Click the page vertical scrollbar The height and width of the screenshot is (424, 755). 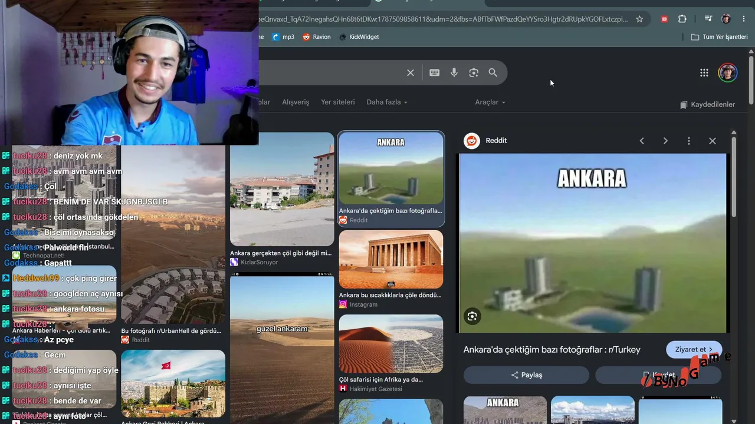pyautogui.click(x=751, y=81)
